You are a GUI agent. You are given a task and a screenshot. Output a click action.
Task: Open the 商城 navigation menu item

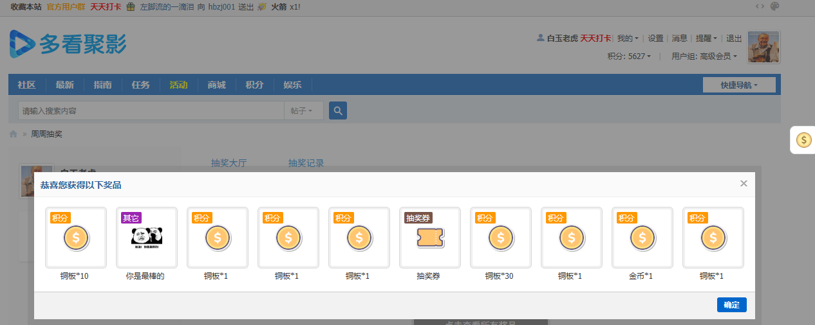[x=216, y=85]
